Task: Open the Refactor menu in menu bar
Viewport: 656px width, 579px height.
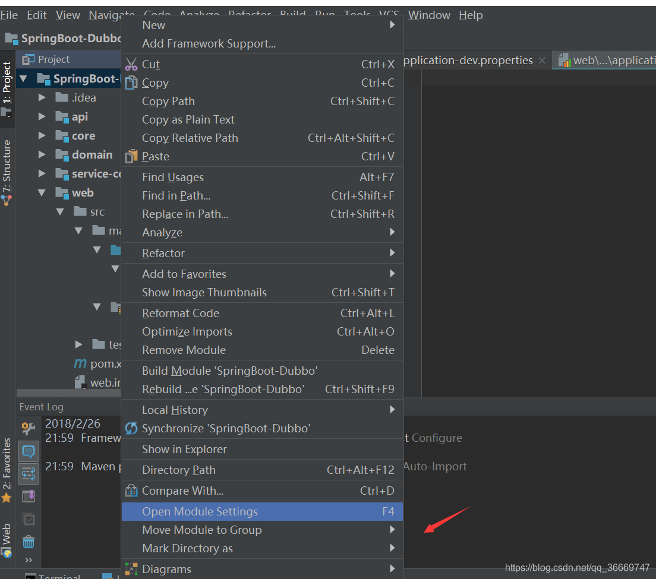Action: [249, 15]
